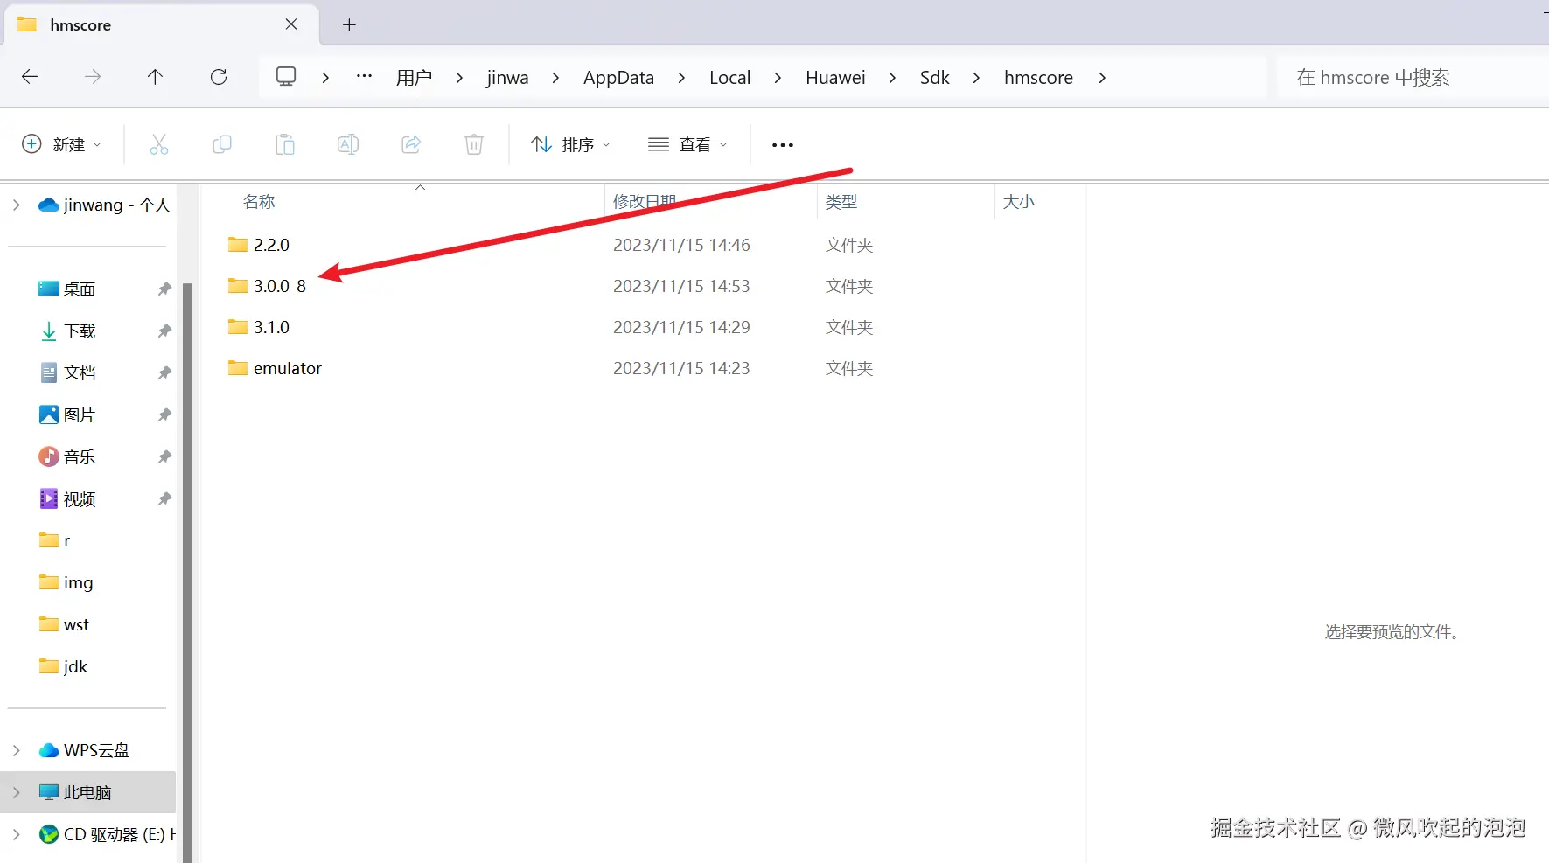This screenshot has width=1549, height=863.
Task: Open 视频 in the sidebar
Action: [x=67, y=498]
